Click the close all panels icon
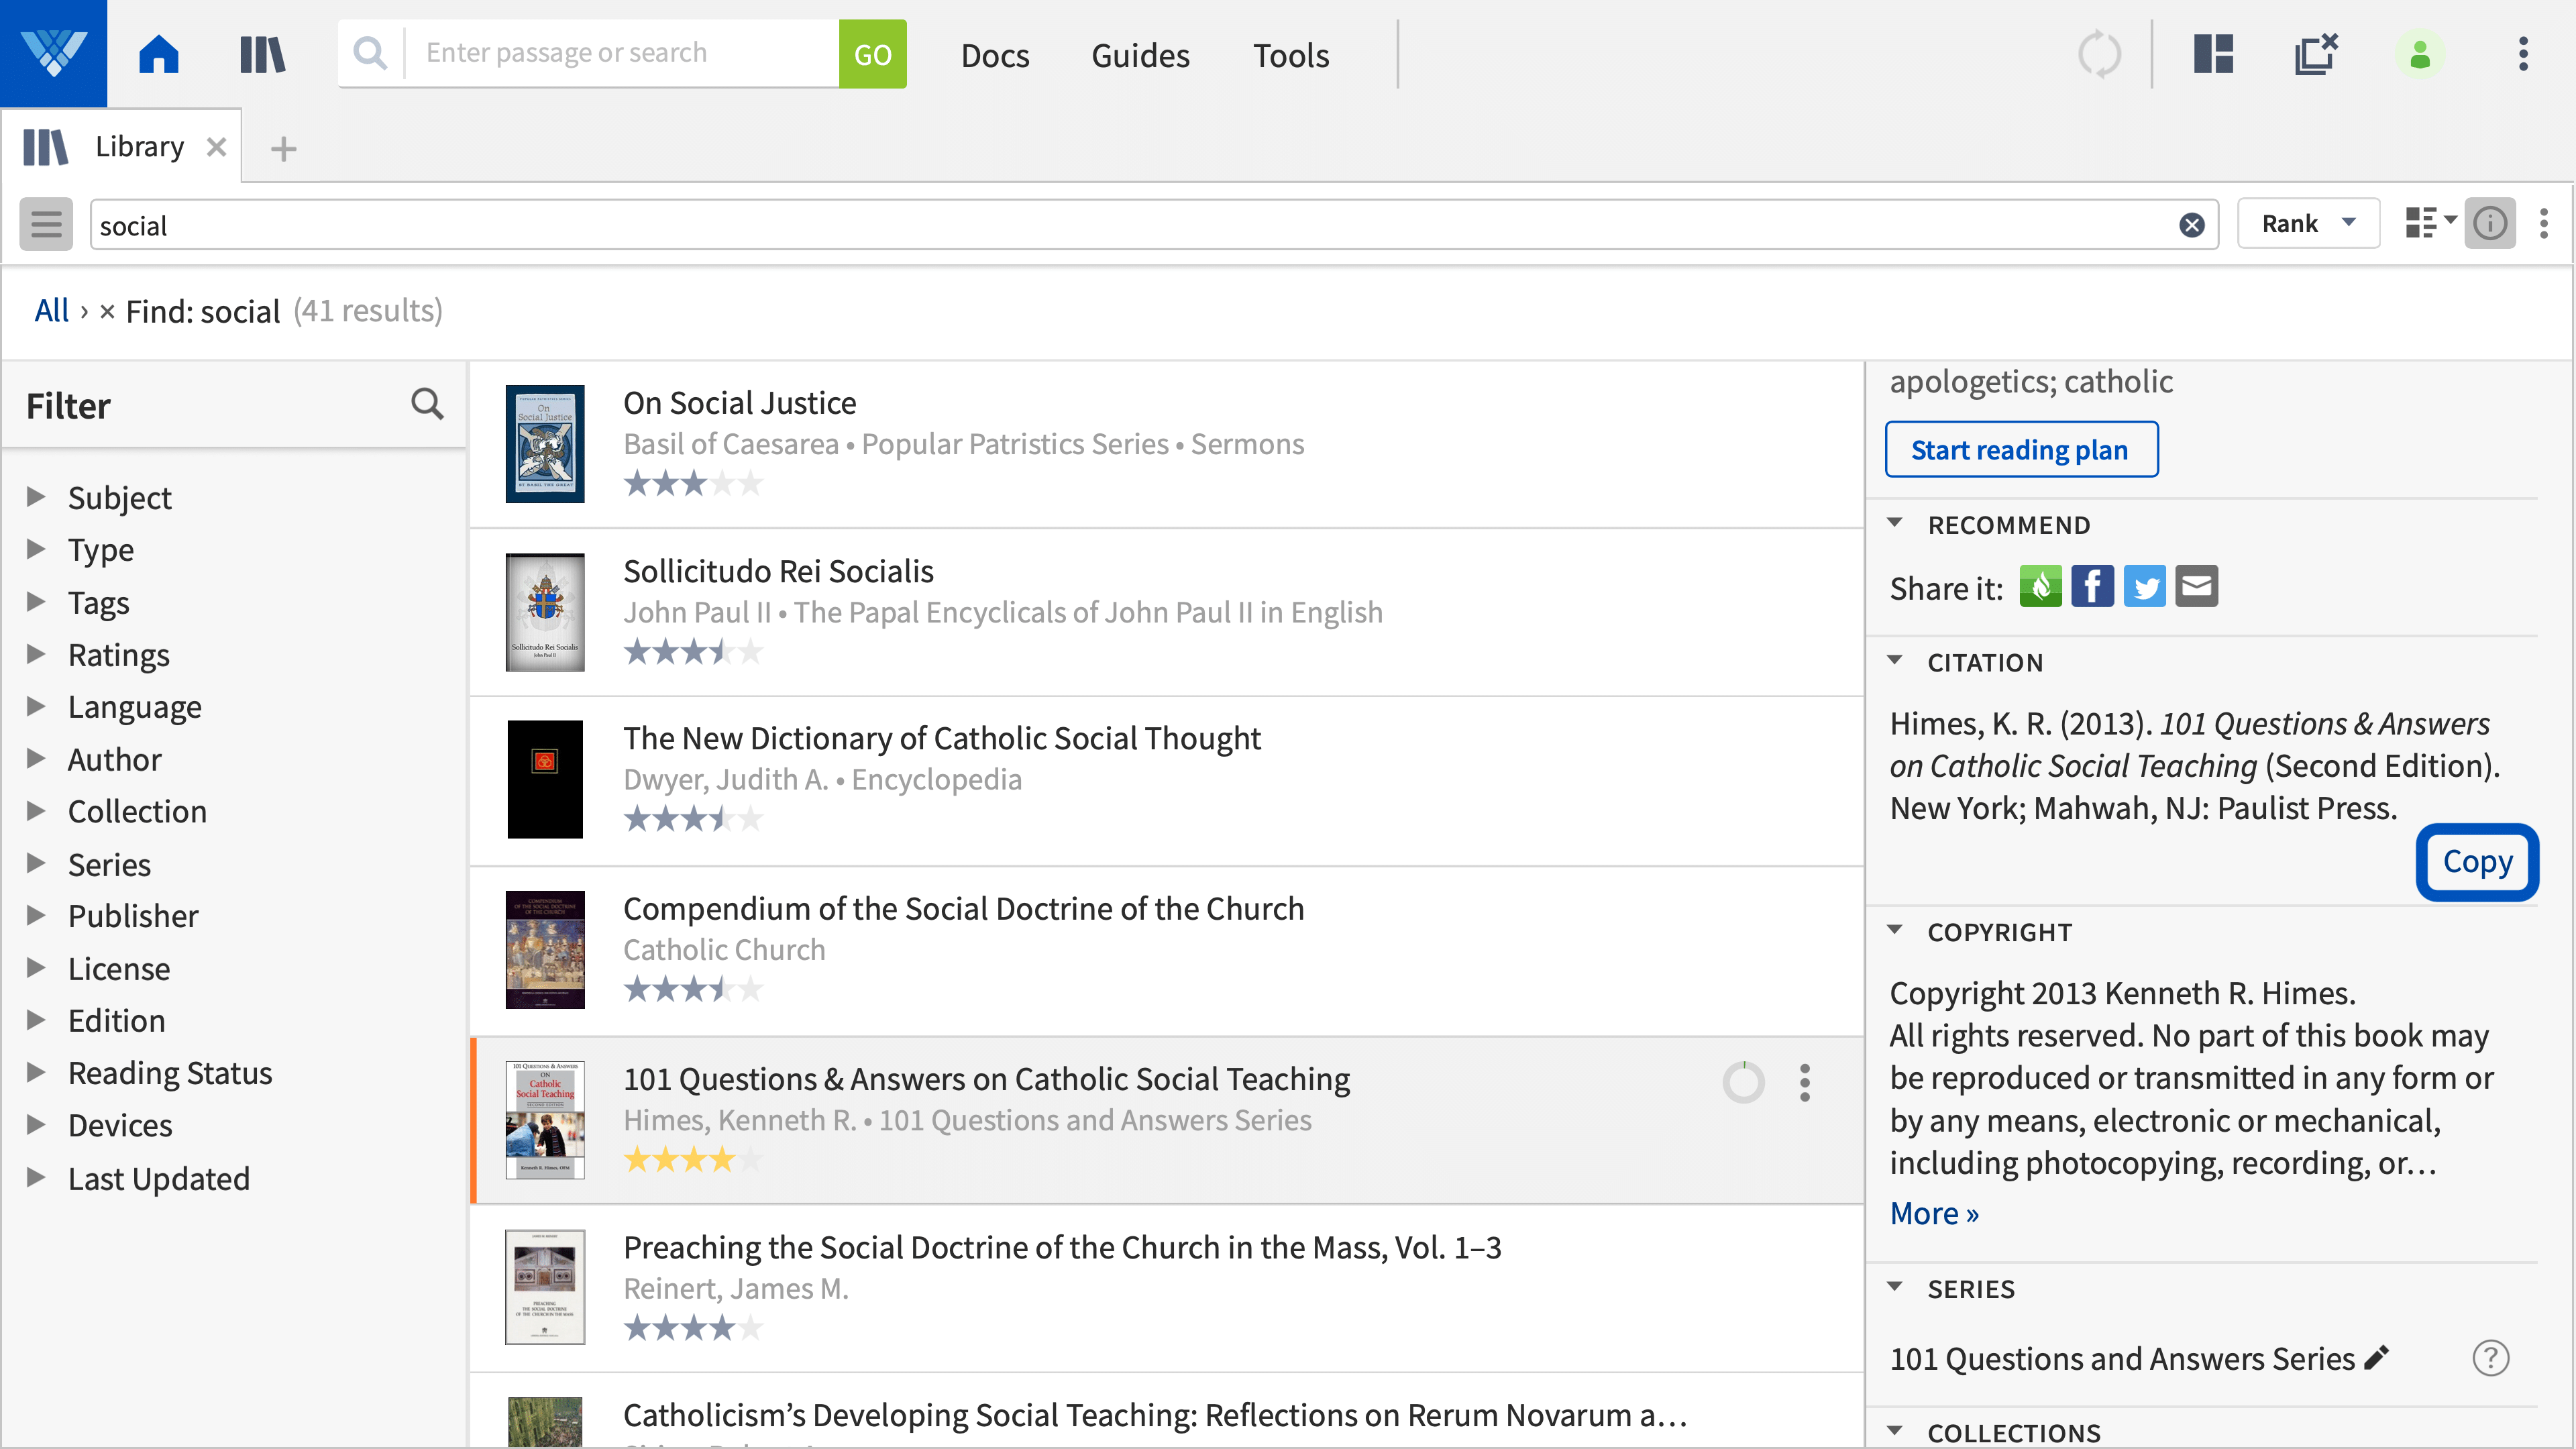2576x1449 pixels. click(x=2316, y=54)
